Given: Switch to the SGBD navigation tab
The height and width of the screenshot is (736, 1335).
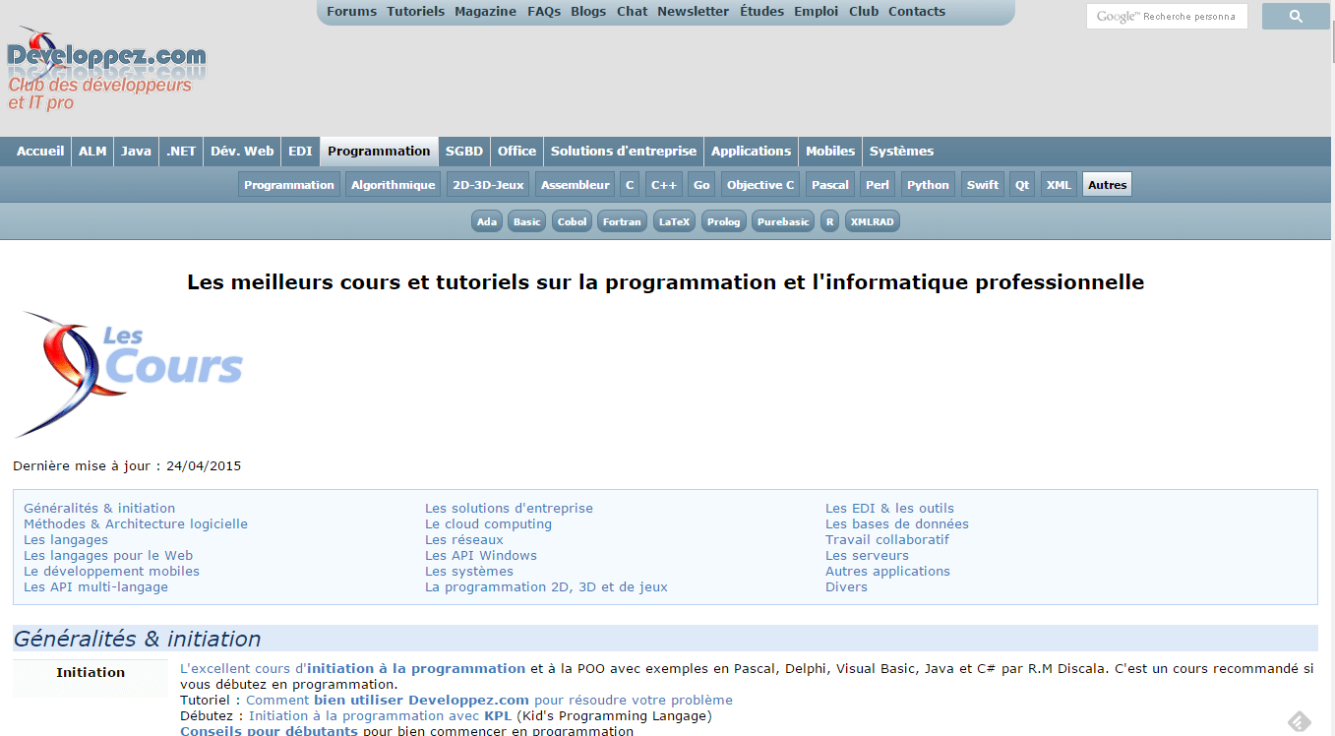Looking at the screenshot, I should (x=464, y=152).
